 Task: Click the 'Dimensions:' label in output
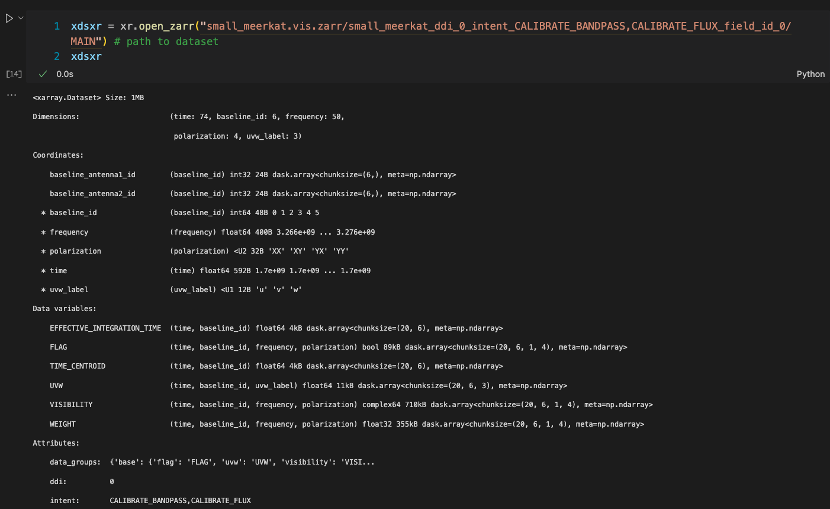tap(56, 117)
